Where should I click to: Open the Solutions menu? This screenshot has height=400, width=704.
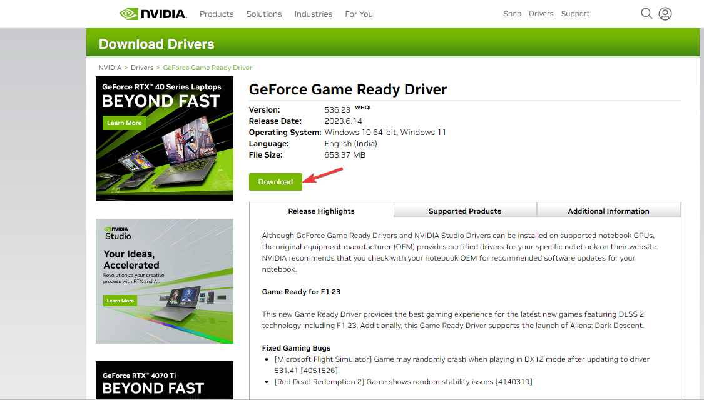tap(264, 14)
